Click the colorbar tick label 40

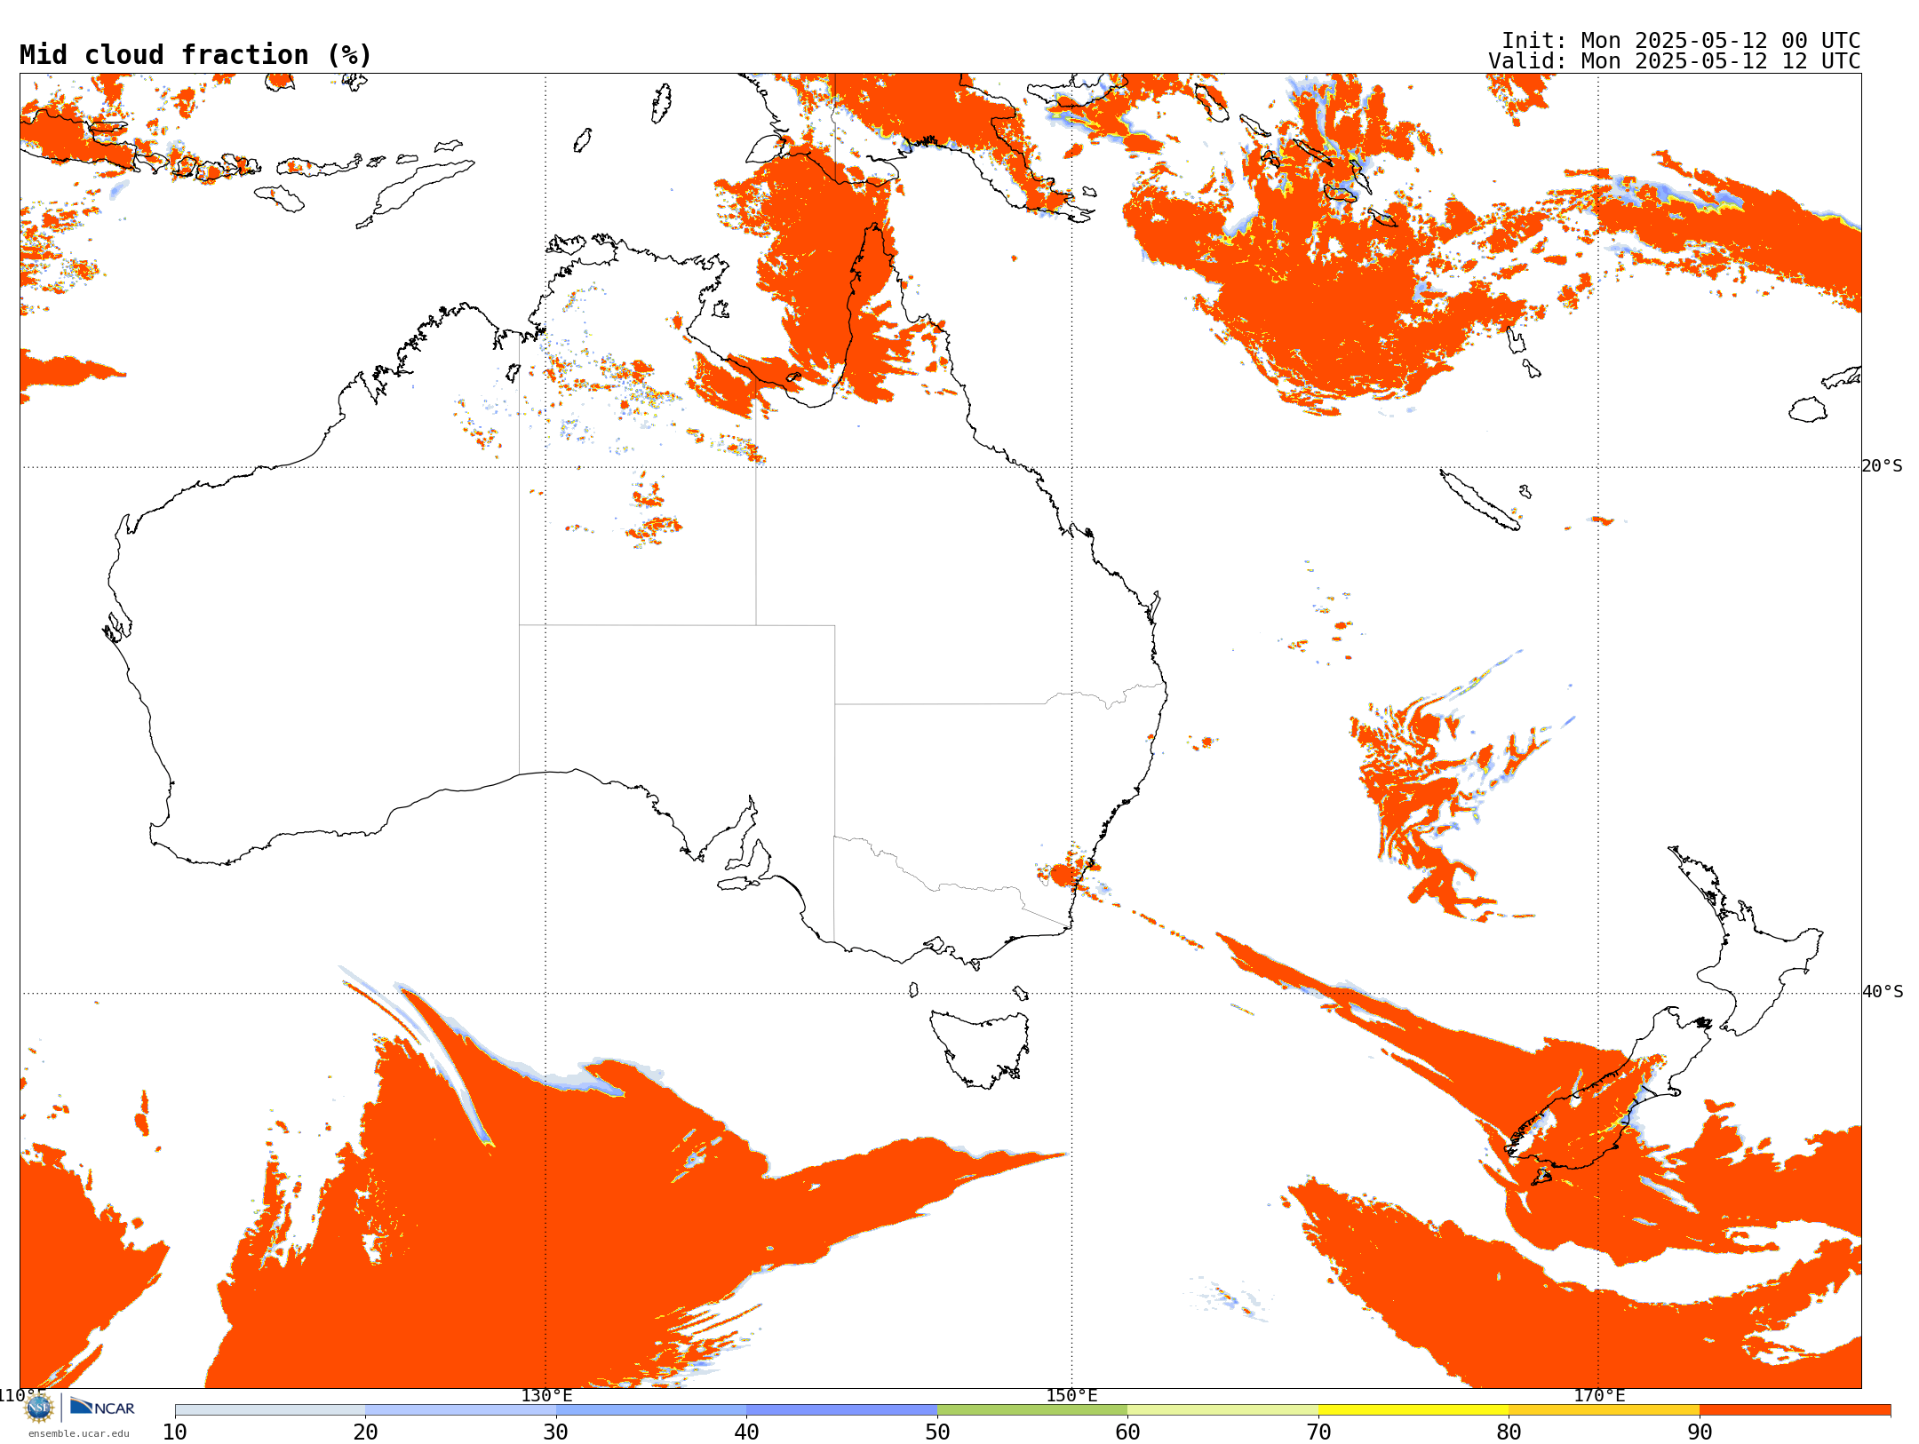tap(746, 1432)
